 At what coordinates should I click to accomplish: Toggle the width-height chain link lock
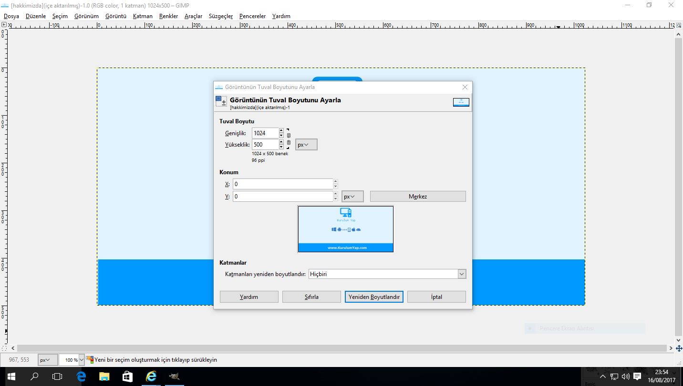pos(289,139)
